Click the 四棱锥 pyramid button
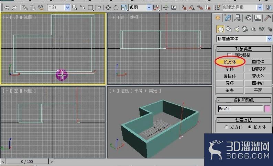The image size is (273, 166). pyautogui.click(x=258, y=83)
